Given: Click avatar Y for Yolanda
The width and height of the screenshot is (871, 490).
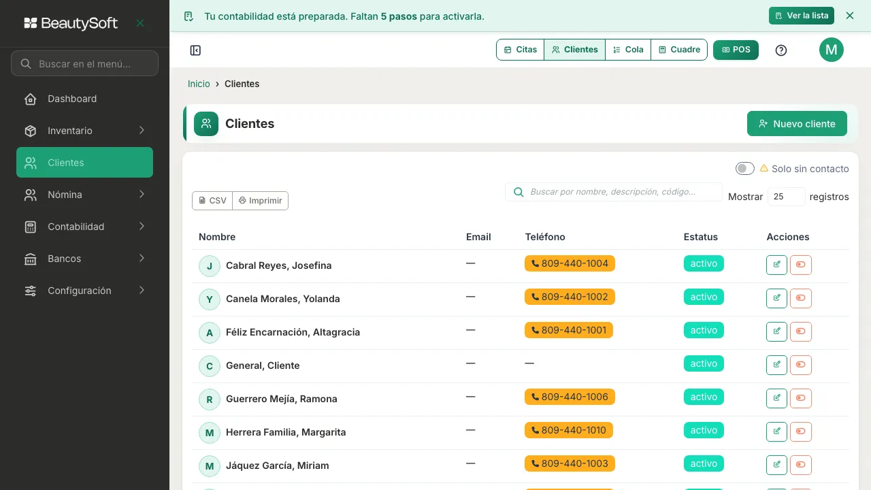Looking at the screenshot, I should pos(210,299).
